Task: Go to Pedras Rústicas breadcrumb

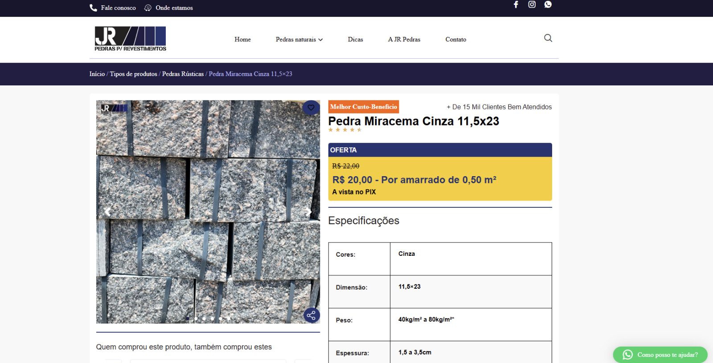Action: point(183,74)
